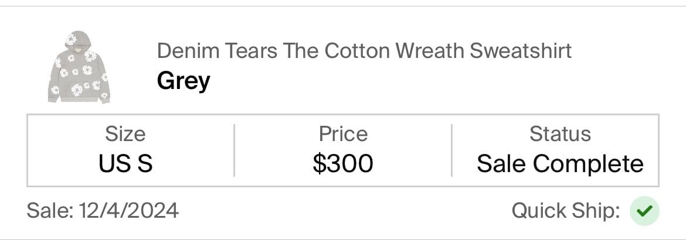686x240 pixels.
Task: Click the divider between Size and Price
Action: (x=234, y=150)
